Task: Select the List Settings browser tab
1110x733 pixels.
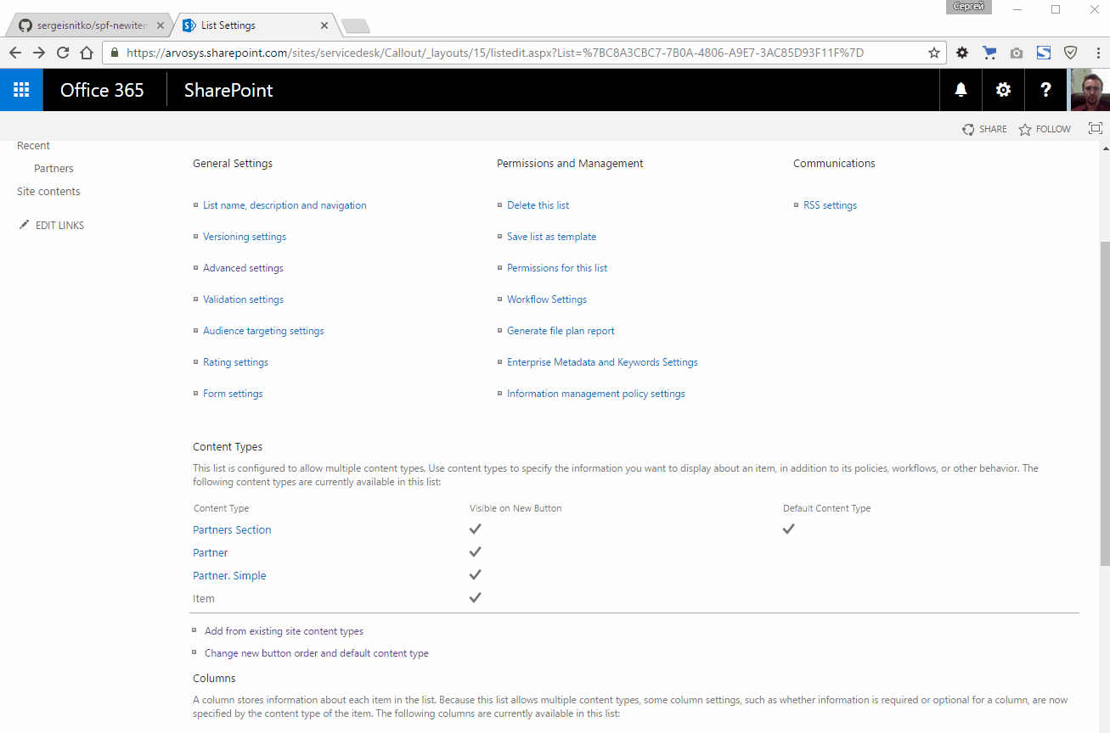Action: pyautogui.click(x=246, y=25)
